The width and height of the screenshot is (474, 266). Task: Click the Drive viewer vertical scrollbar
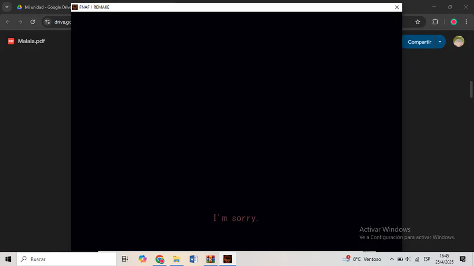point(471,89)
